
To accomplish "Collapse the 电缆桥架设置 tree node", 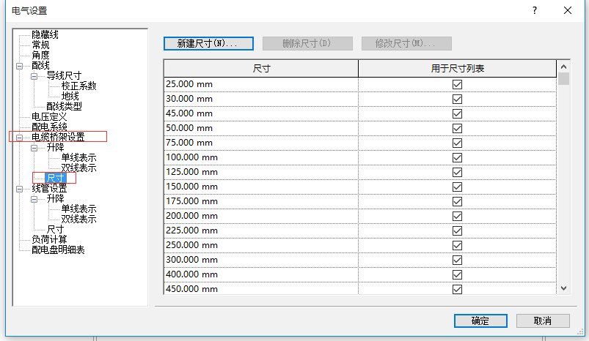I will tap(20, 138).
